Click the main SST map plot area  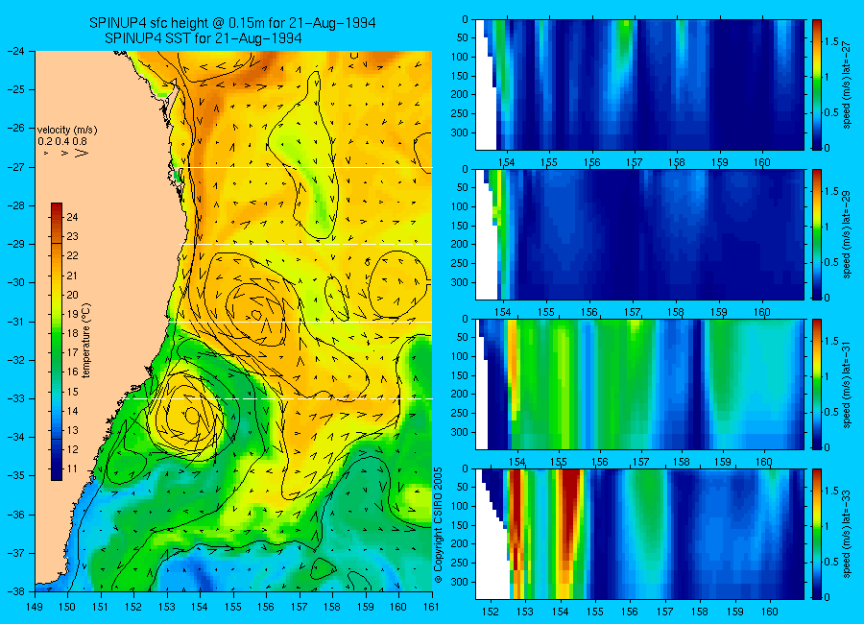pyautogui.click(x=233, y=321)
